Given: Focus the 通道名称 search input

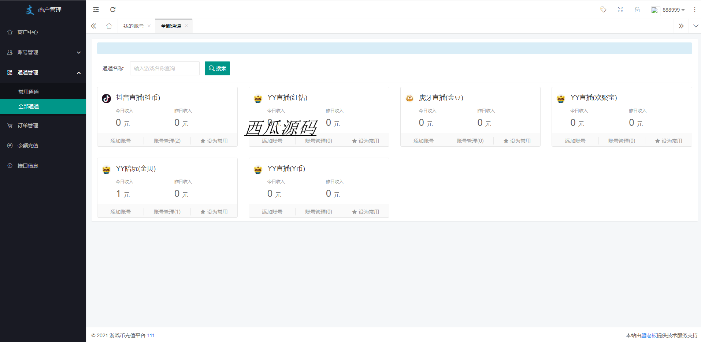Looking at the screenshot, I should pyautogui.click(x=165, y=68).
